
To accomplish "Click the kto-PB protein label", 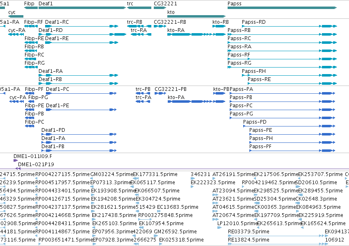I will pos(221,89).
